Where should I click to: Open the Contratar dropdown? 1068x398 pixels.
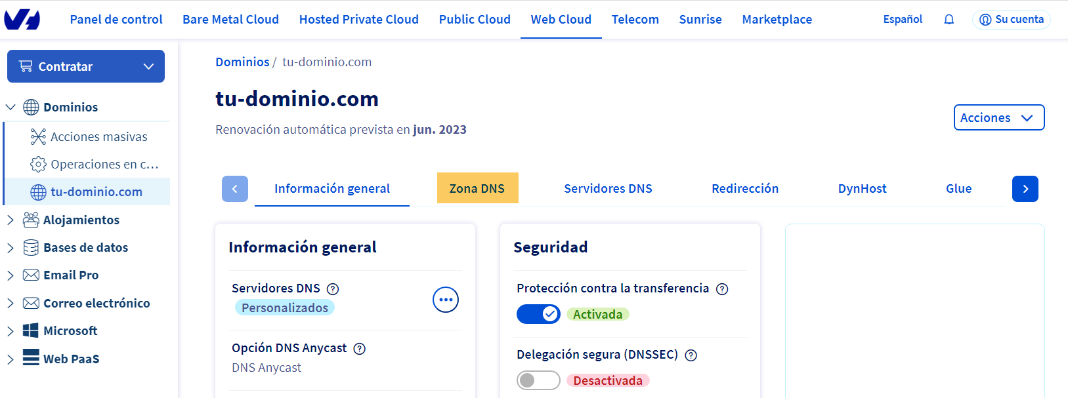click(x=86, y=66)
